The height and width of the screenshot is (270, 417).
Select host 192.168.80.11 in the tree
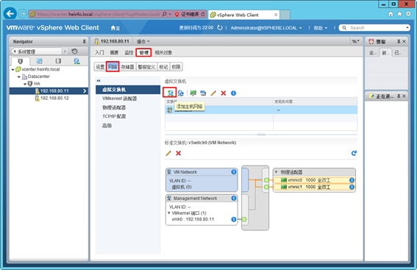(x=49, y=91)
